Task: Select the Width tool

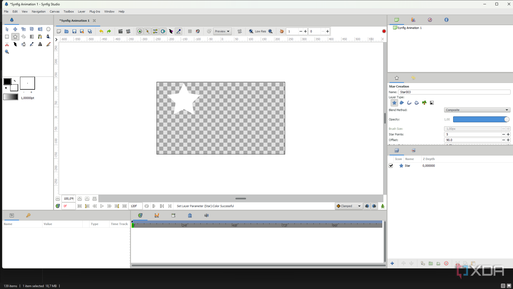Action: 15,44
